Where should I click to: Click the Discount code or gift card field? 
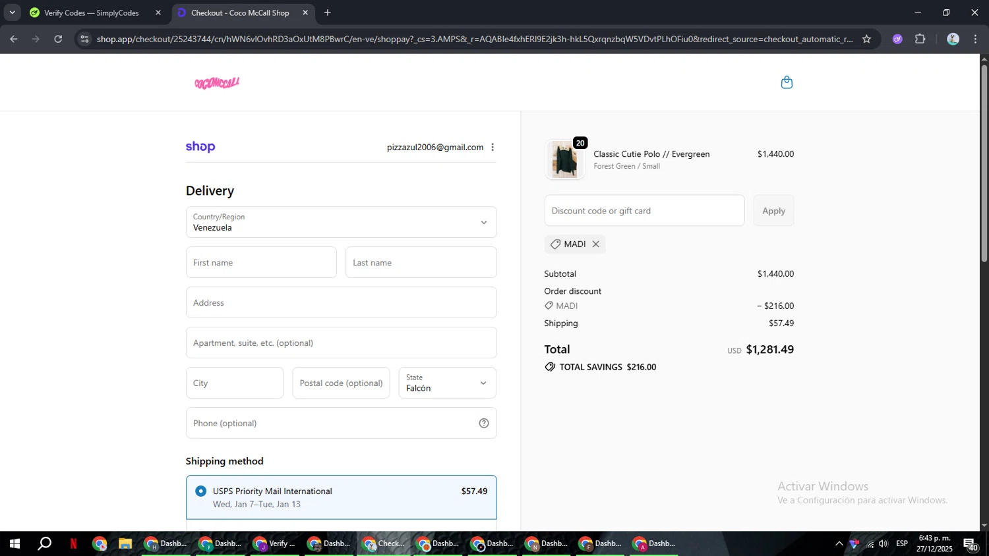point(644,211)
